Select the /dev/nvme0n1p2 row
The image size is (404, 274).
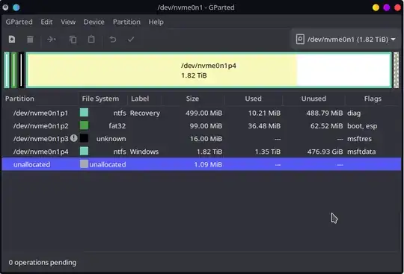tap(201, 125)
